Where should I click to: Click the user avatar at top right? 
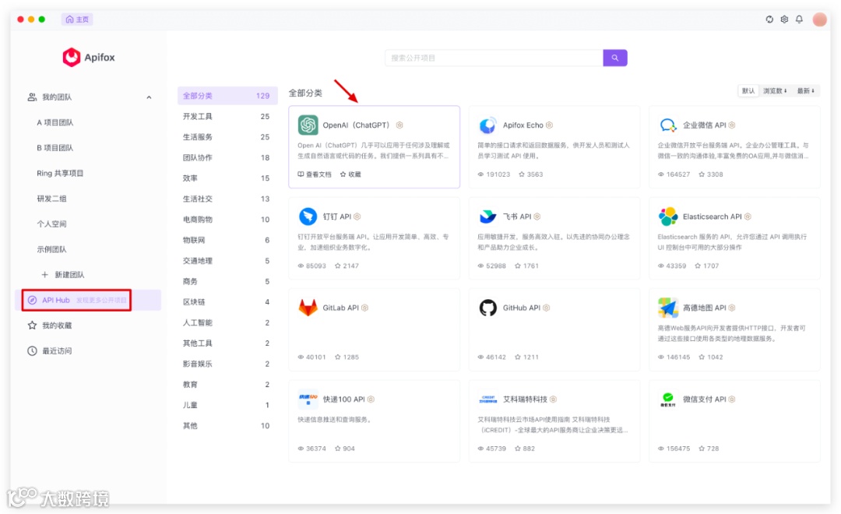tap(819, 19)
